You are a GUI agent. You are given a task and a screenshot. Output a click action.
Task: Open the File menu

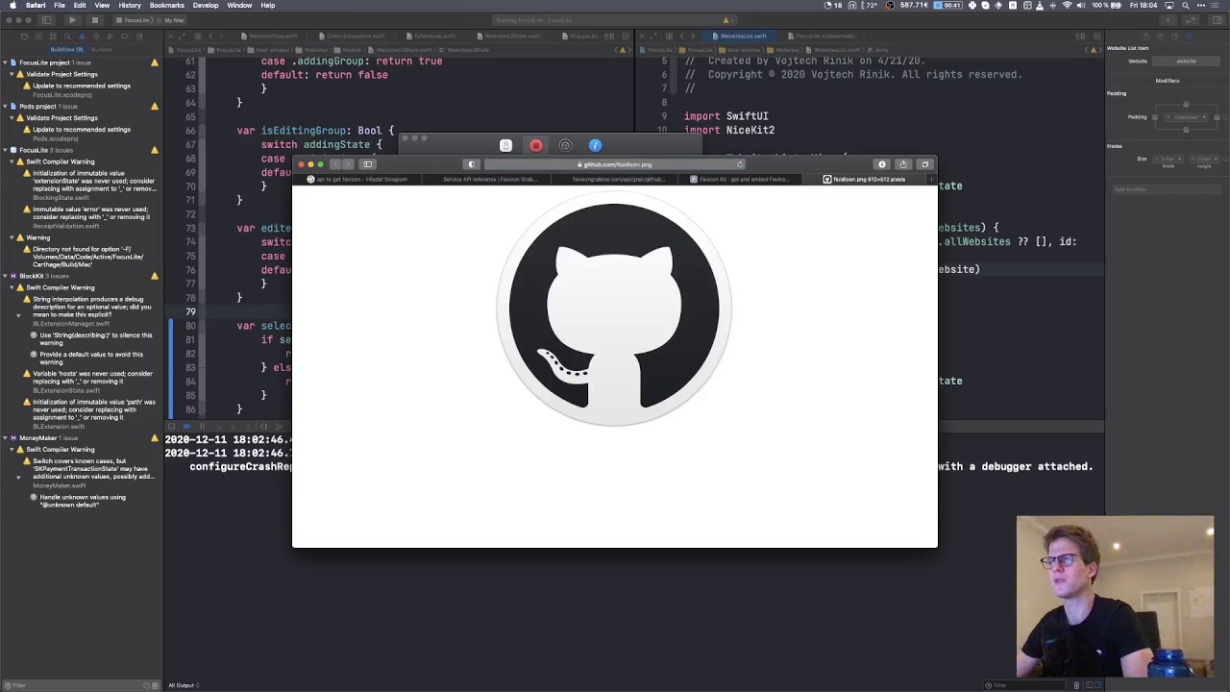[60, 6]
